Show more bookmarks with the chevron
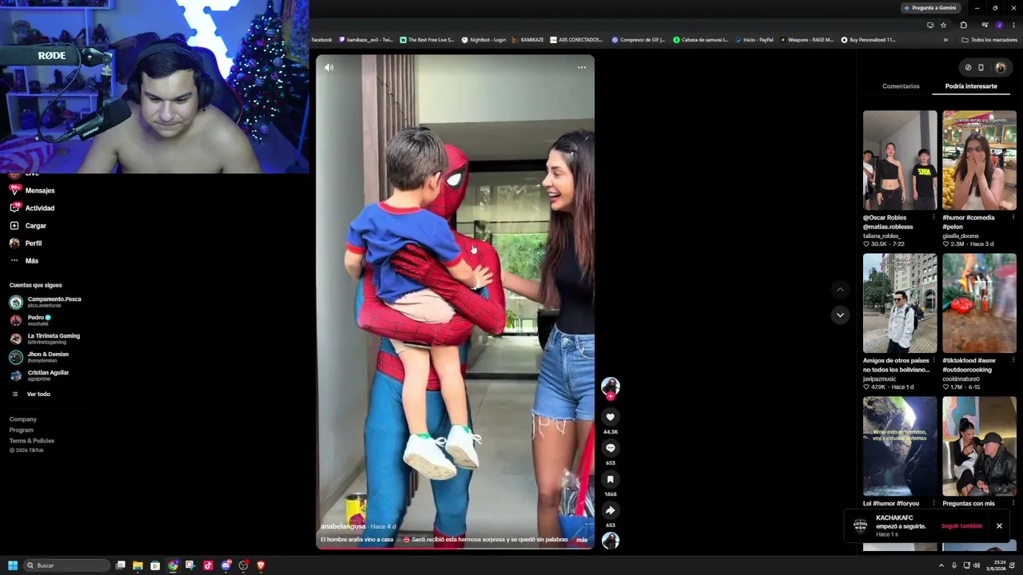 pos(945,40)
